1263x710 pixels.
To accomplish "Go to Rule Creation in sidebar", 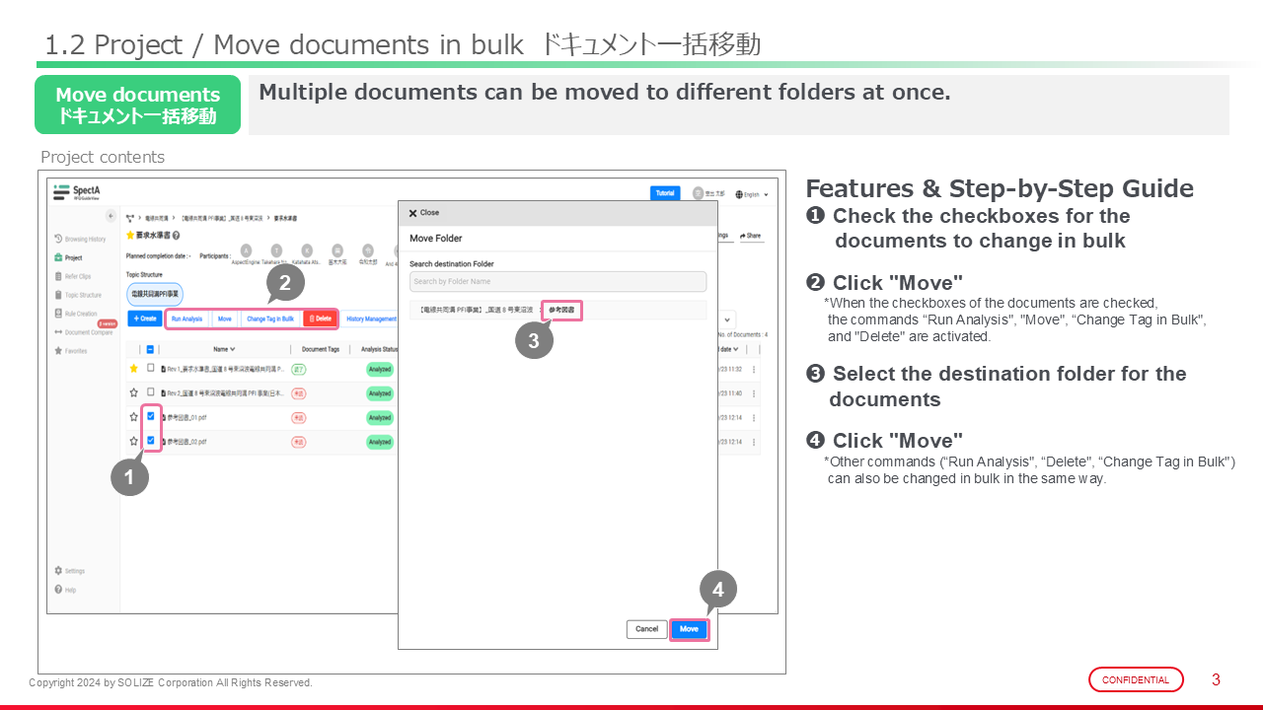I will [x=78, y=313].
